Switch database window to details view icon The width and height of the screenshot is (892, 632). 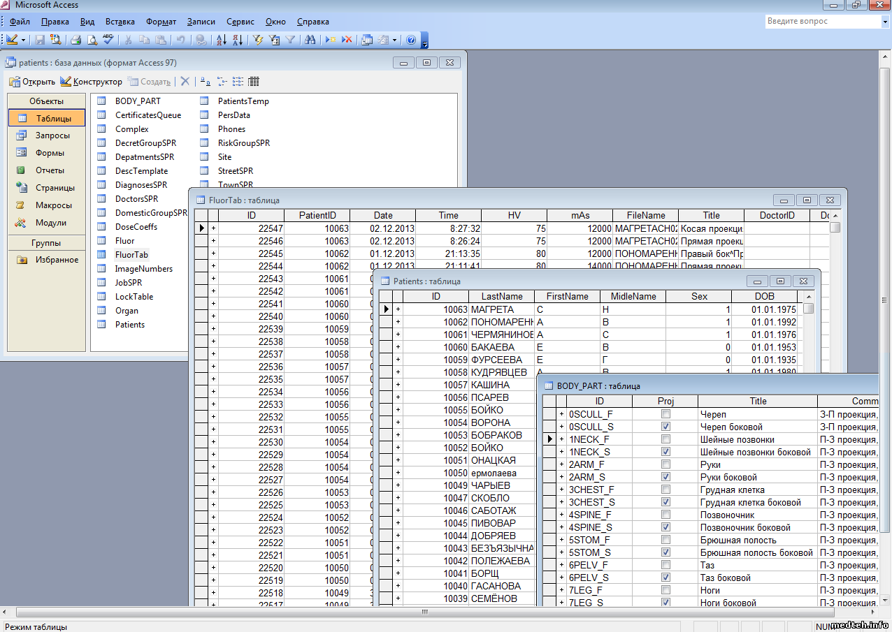click(x=254, y=82)
